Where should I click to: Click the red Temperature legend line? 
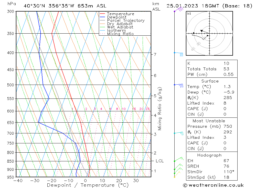[x=102, y=14]
